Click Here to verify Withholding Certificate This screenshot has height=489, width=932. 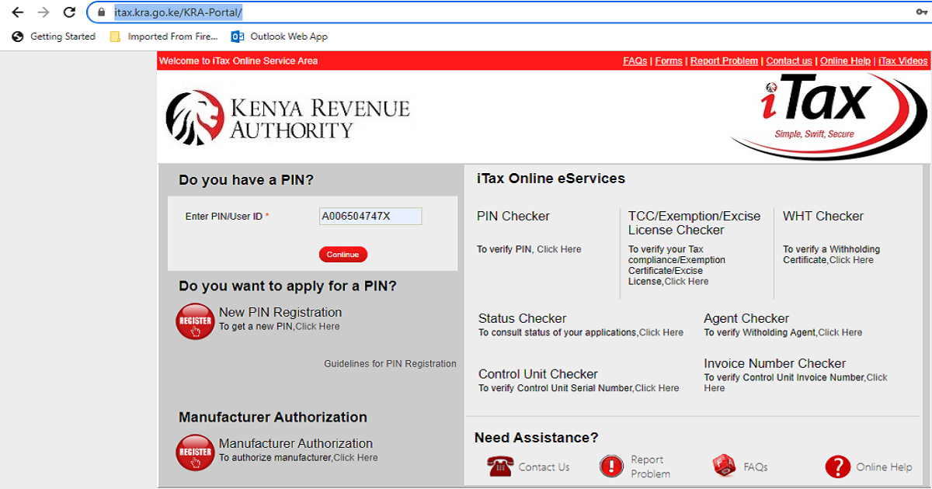click(x=851, y=260)
